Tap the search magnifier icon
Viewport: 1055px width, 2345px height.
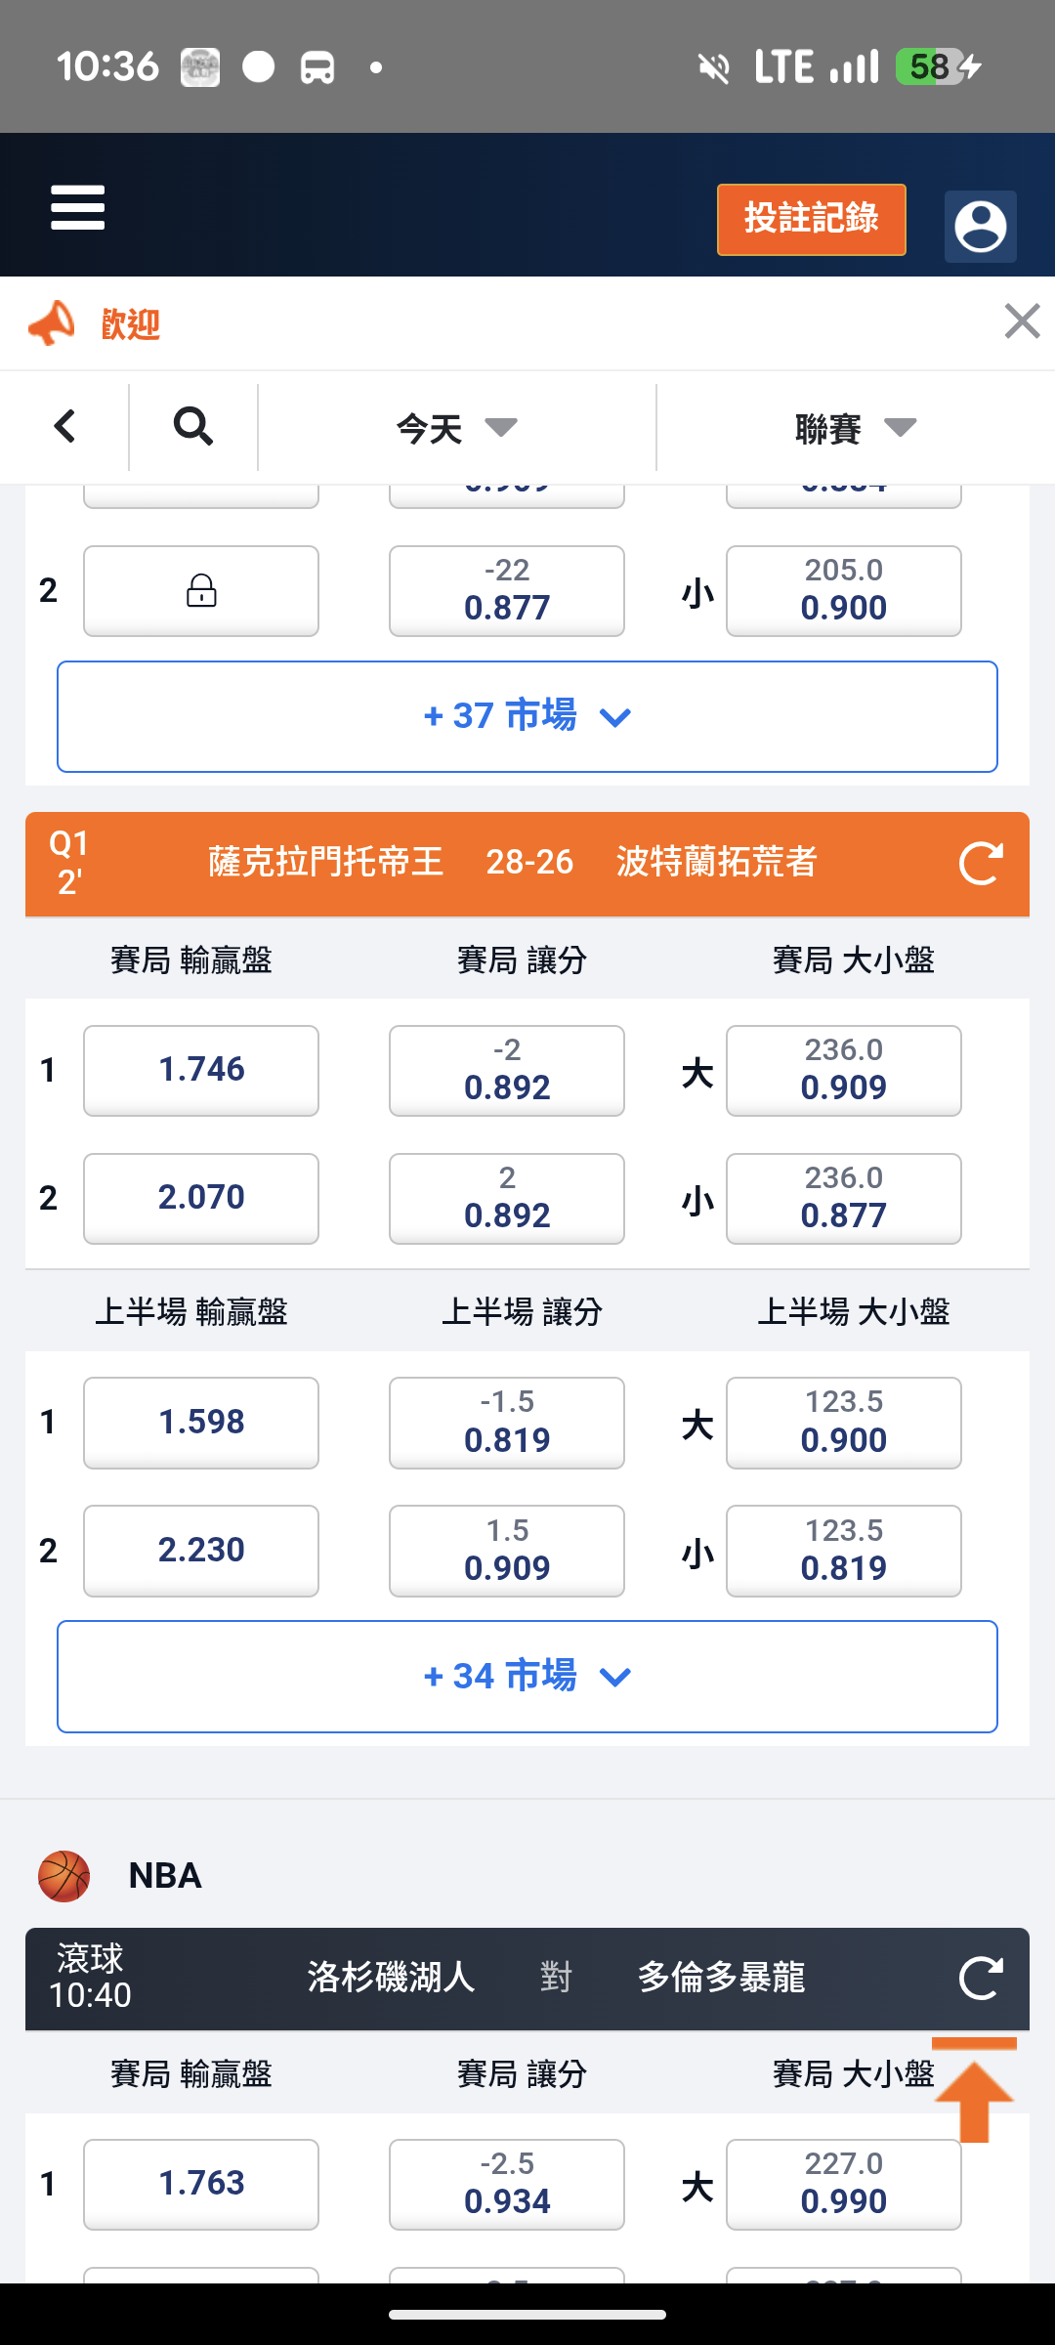click(x=193, y=427)
